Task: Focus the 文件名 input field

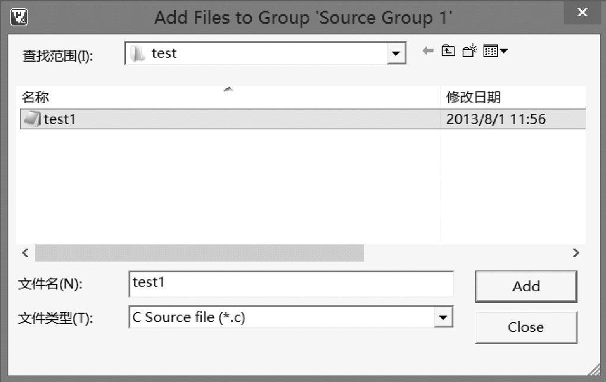Action: coord(291,284)
